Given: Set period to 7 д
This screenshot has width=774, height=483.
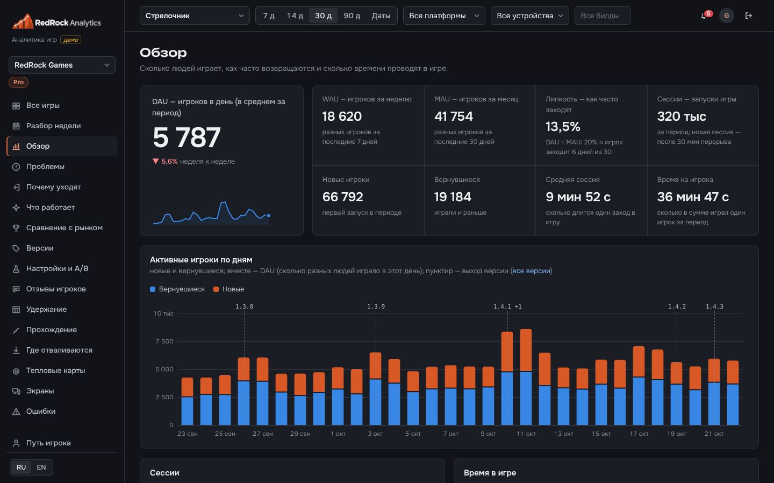Looking at the screenshot, I should (x=269, y=16).
